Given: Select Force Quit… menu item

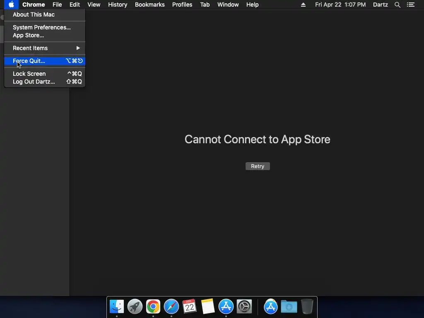Looking at the screenshot, I should 45,61.
